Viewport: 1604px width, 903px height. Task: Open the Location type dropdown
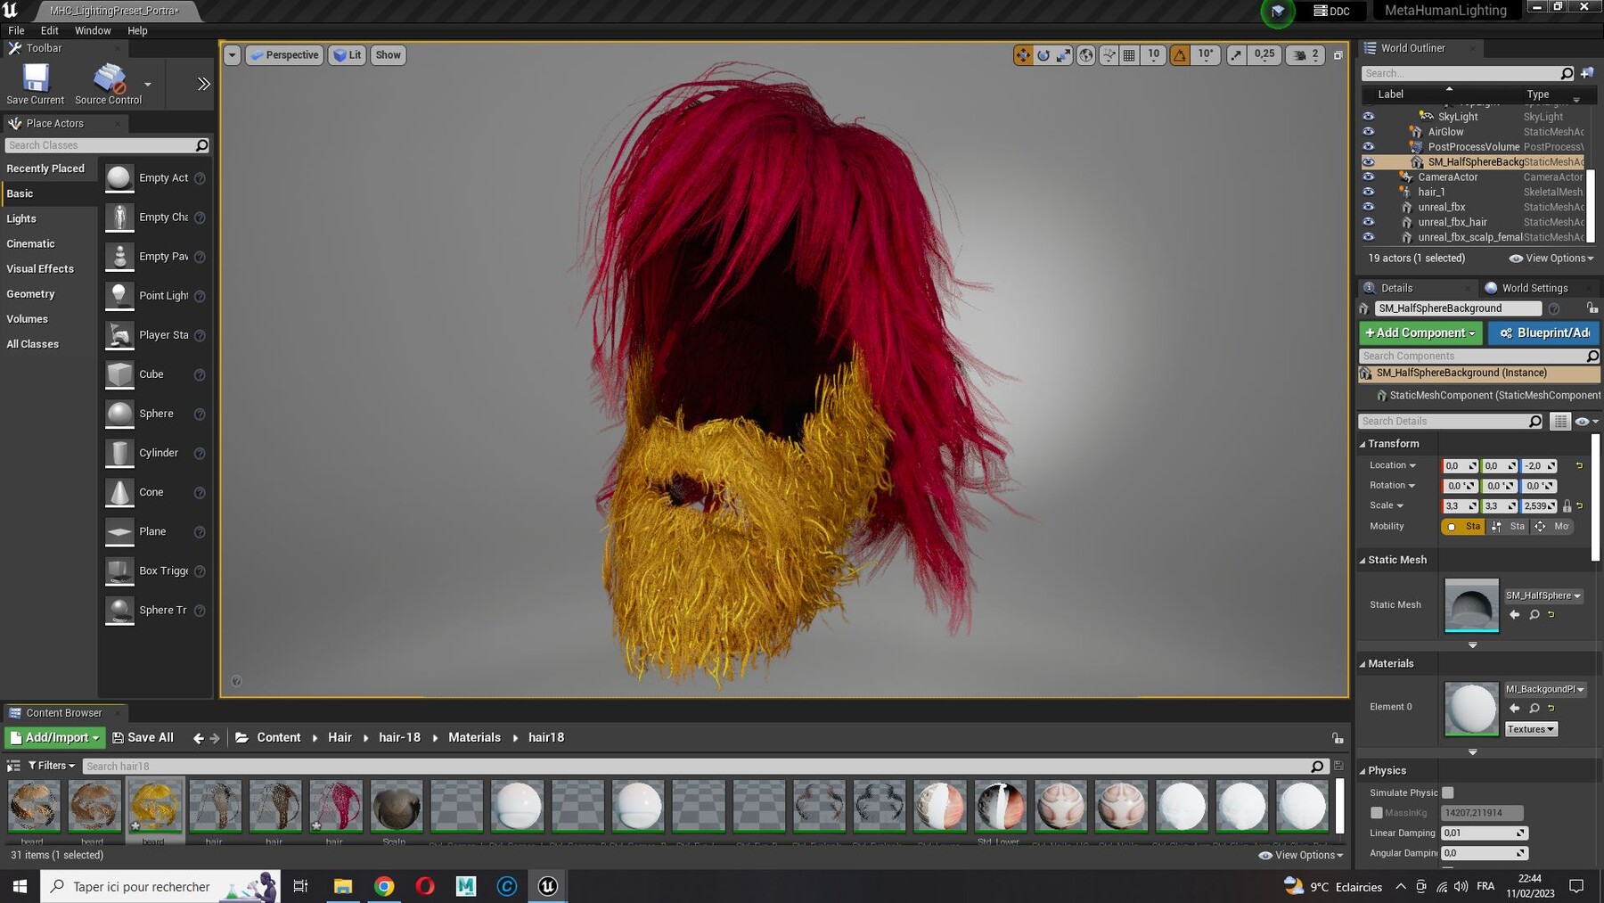coord(1392,465)
